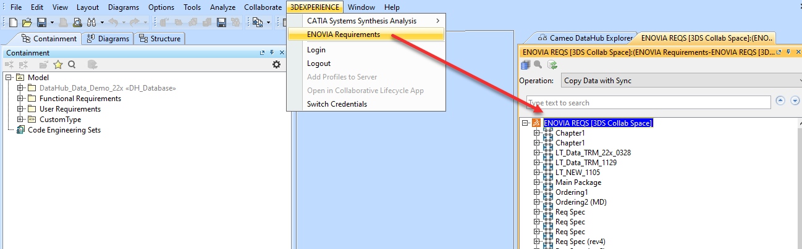
Task: Pin the Containment panel with the pushpin icon
Action: click(x=272, y=53)
